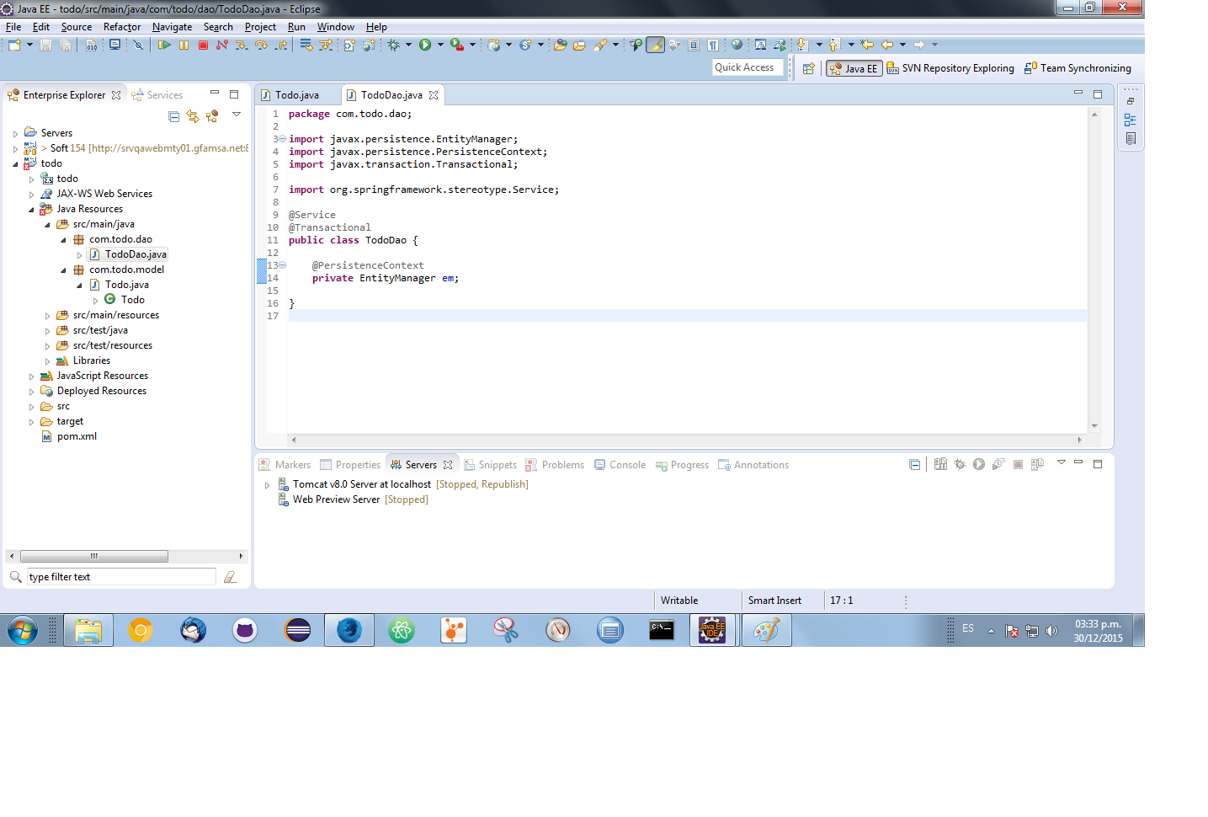The width and height of the screenshot is (1208, 817).
Task: Open the Services tab beside Enterprise Explorer
Action: pyautogui.click(x=157, y=95)
